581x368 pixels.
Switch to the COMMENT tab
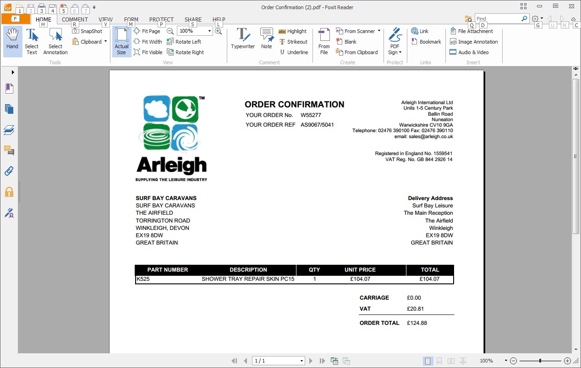pyautogui.click(x=75, y=20)
